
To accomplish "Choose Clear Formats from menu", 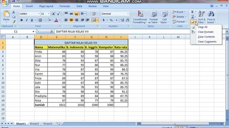I will tap(206, 32).
